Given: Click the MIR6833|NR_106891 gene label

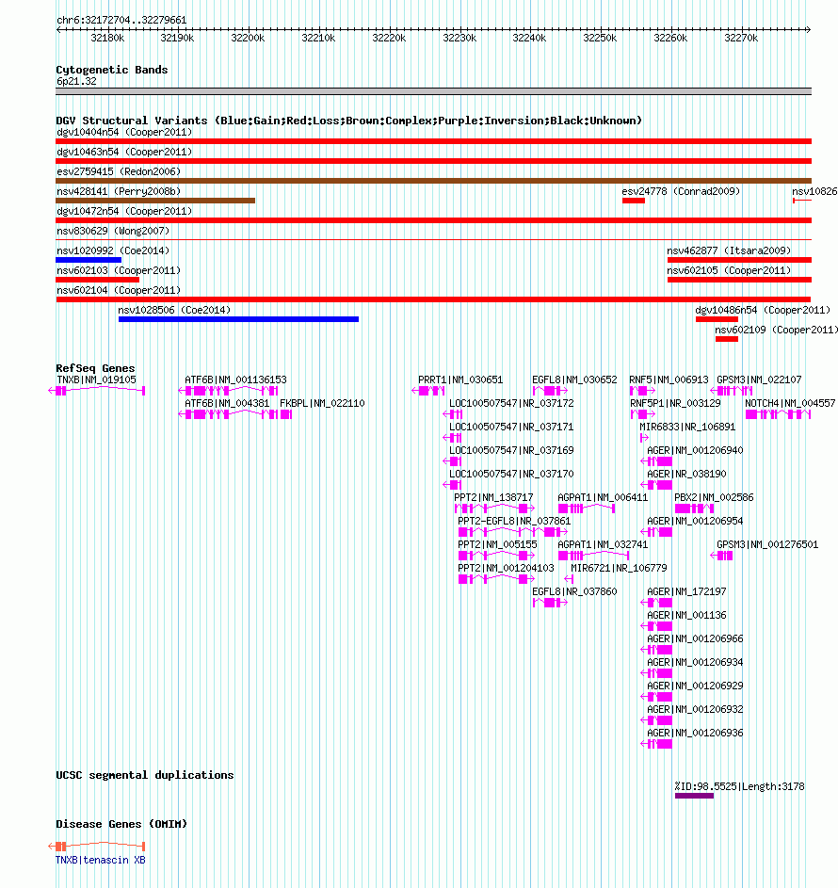Looking at the screenshot, I should [x=687, y=427].
